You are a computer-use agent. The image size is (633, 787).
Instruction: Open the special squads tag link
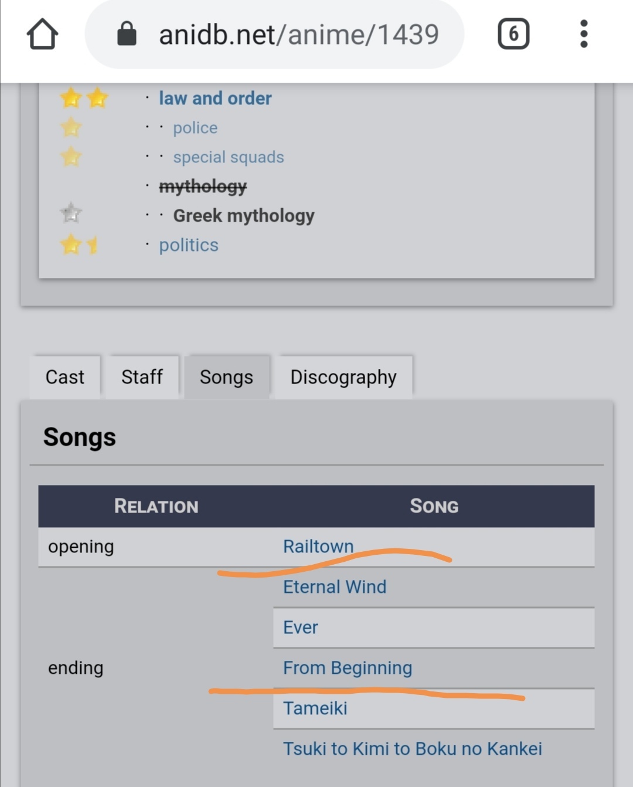point(229,157)
